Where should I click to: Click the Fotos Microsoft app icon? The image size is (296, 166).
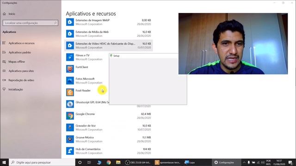(70, 81)
